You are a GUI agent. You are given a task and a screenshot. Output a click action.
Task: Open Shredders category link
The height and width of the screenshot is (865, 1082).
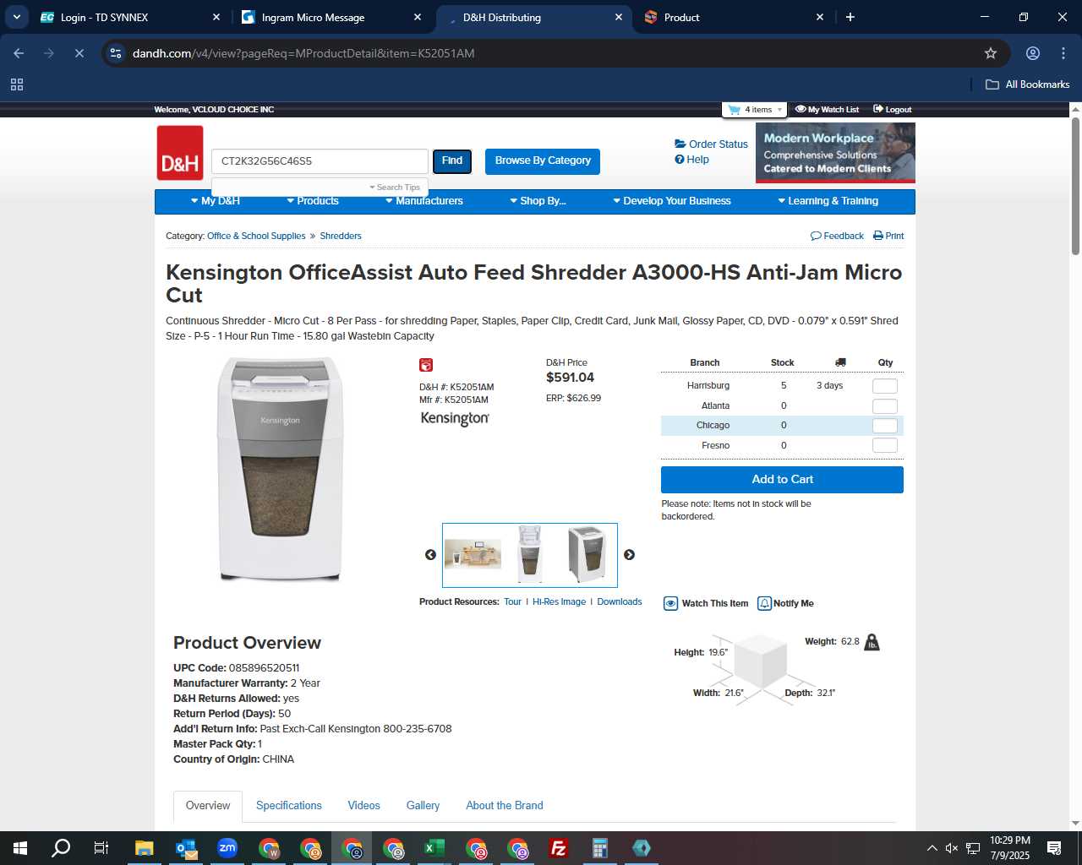pyautogui.click(x=341, y=236)
